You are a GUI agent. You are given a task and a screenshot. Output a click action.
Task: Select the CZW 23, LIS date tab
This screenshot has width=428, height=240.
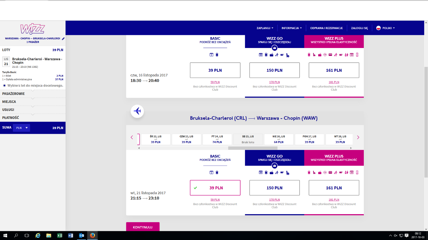(186, 139)
